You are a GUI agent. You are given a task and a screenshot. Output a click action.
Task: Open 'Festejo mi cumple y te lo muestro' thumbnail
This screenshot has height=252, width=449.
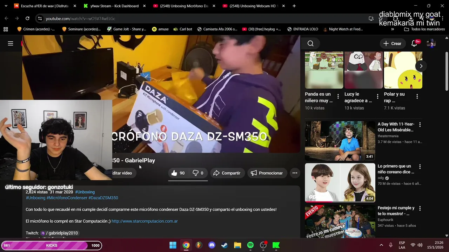click(x=340, y=221)
